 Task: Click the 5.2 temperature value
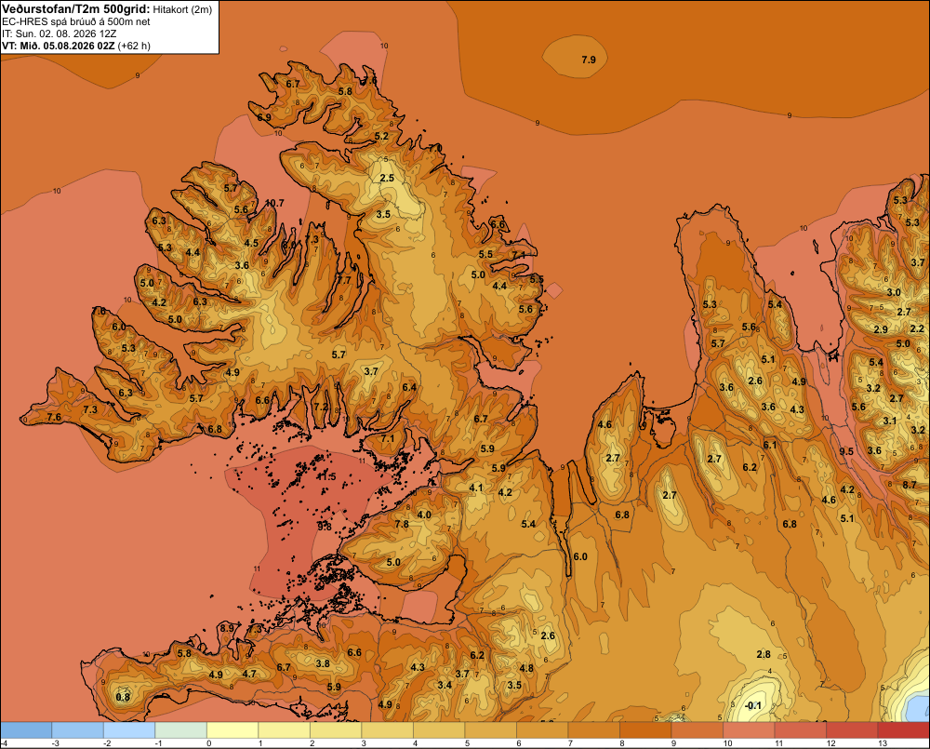pos(381,137)
